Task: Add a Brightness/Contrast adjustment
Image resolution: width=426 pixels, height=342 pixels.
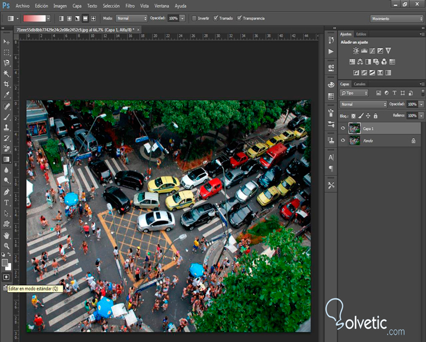Action: (x=356, y=51)
